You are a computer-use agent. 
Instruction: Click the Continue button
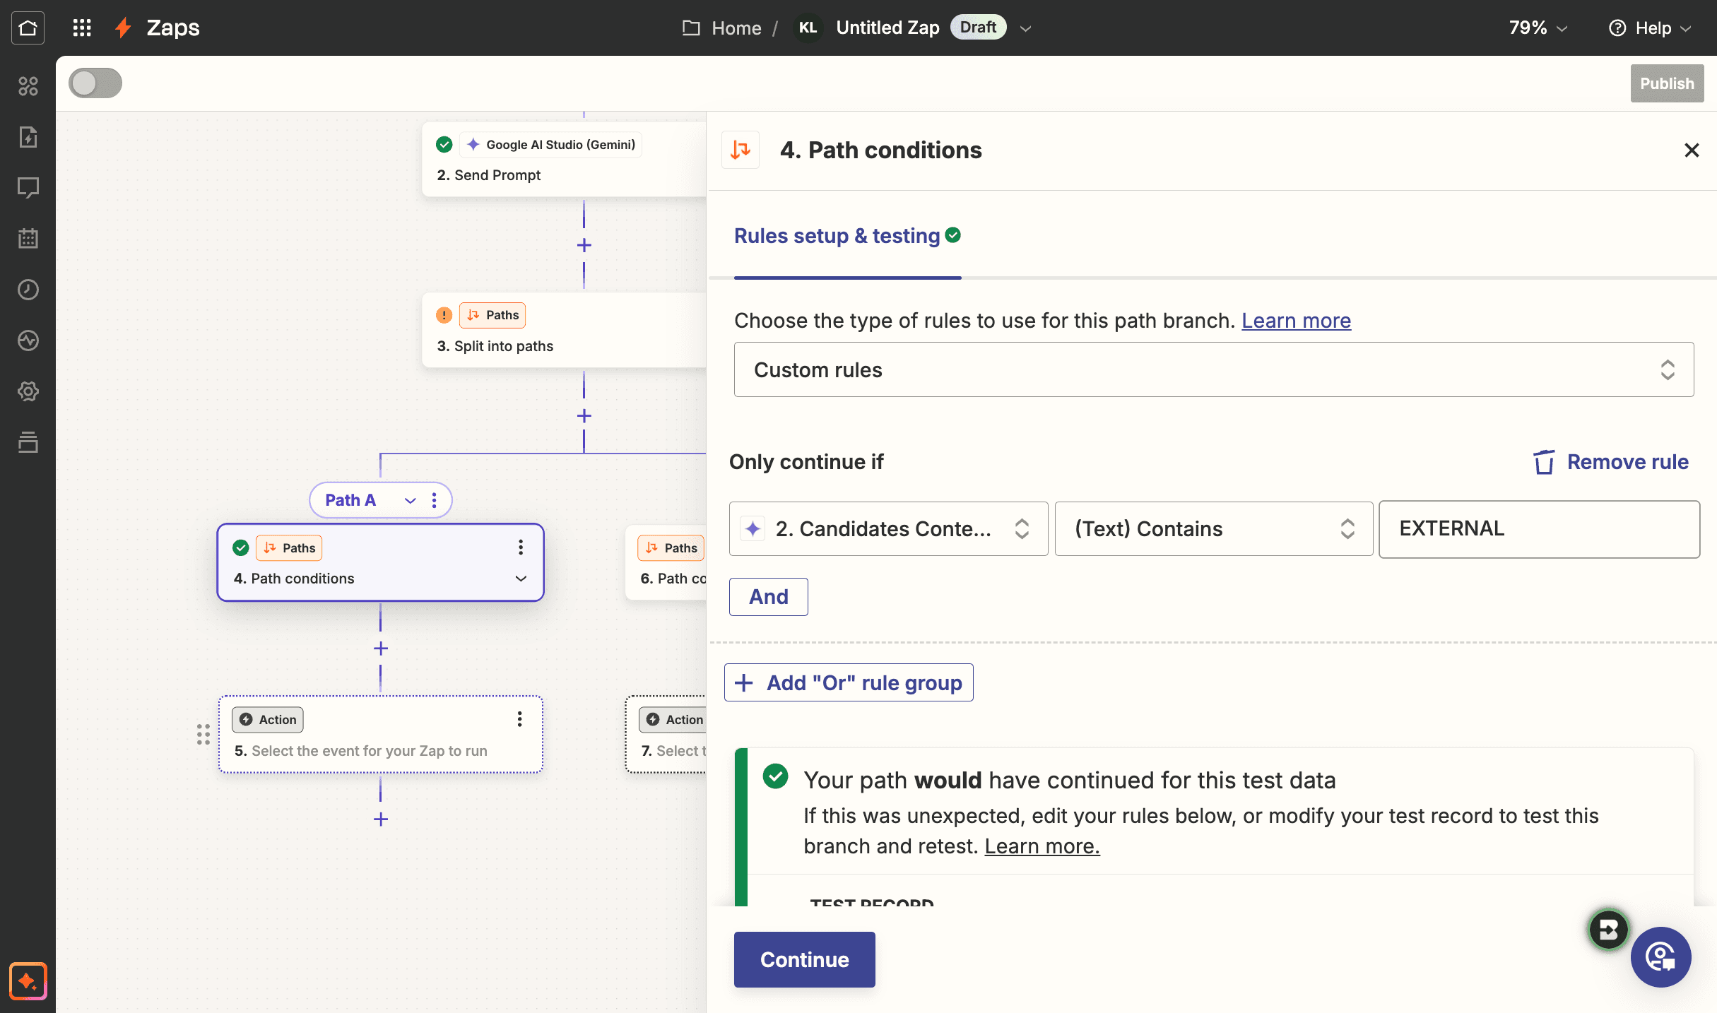(805, 959)
